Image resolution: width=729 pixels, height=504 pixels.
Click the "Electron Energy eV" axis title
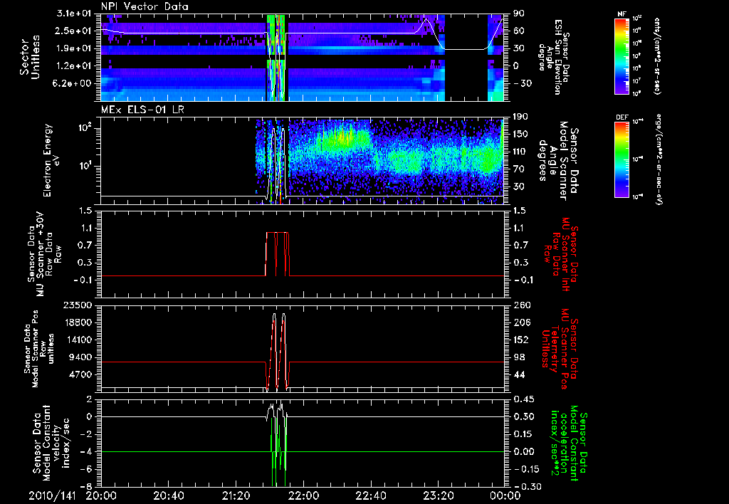pyautogui.click(x=53, y=160)
